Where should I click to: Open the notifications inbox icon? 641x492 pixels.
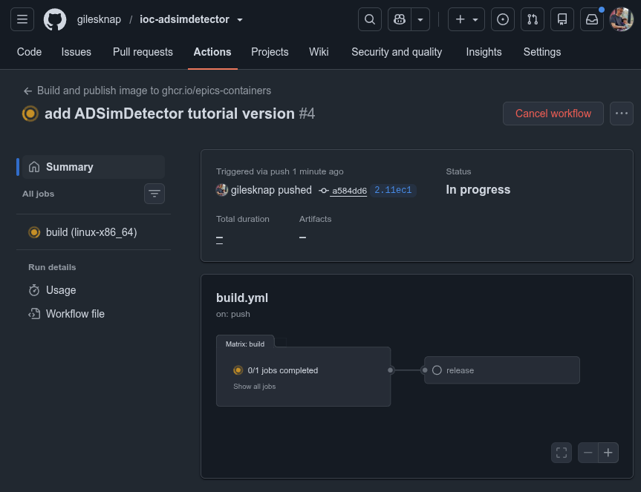(x=591, y=19)
